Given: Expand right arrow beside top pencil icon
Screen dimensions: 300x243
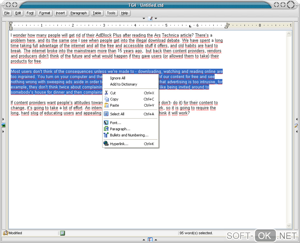Looking at the screenshot, I should pos(156,18).
